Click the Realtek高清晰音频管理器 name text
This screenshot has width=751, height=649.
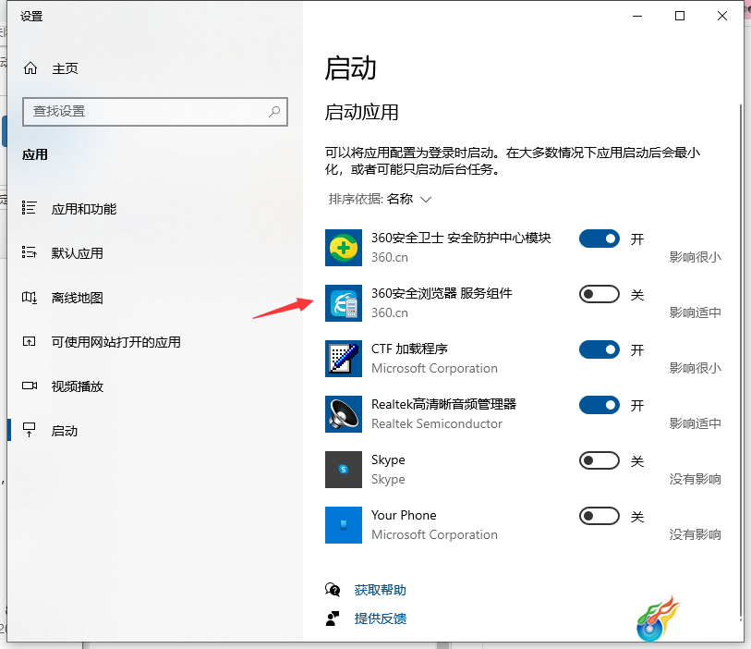click(x=443, y=404)
